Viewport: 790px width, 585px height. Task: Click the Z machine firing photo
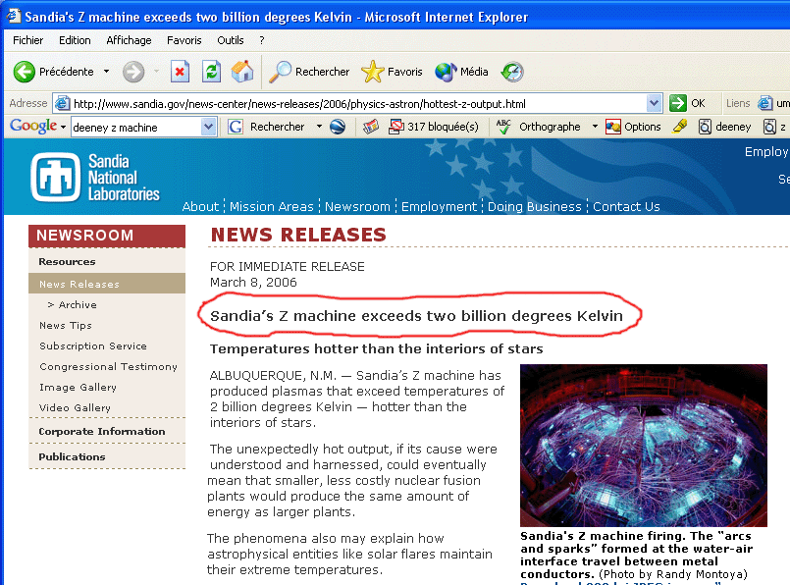(643, 446)
